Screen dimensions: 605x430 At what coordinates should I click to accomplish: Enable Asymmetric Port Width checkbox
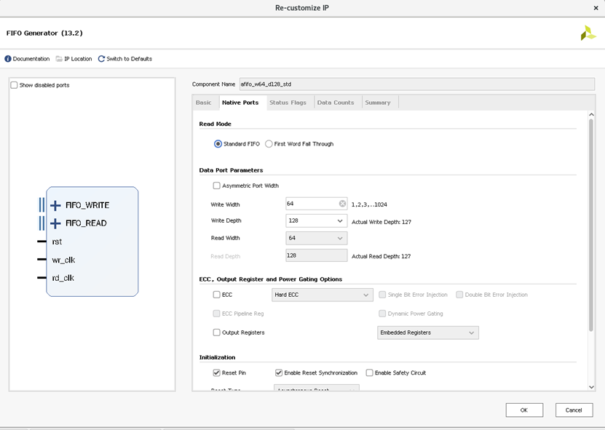pos(217,186)
